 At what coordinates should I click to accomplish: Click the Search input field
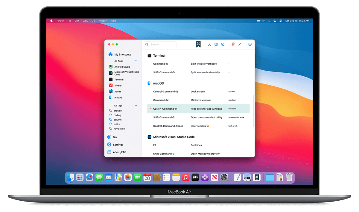[x=160, y=44]
